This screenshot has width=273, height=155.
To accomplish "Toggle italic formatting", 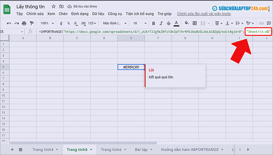I will click(161, 23).
